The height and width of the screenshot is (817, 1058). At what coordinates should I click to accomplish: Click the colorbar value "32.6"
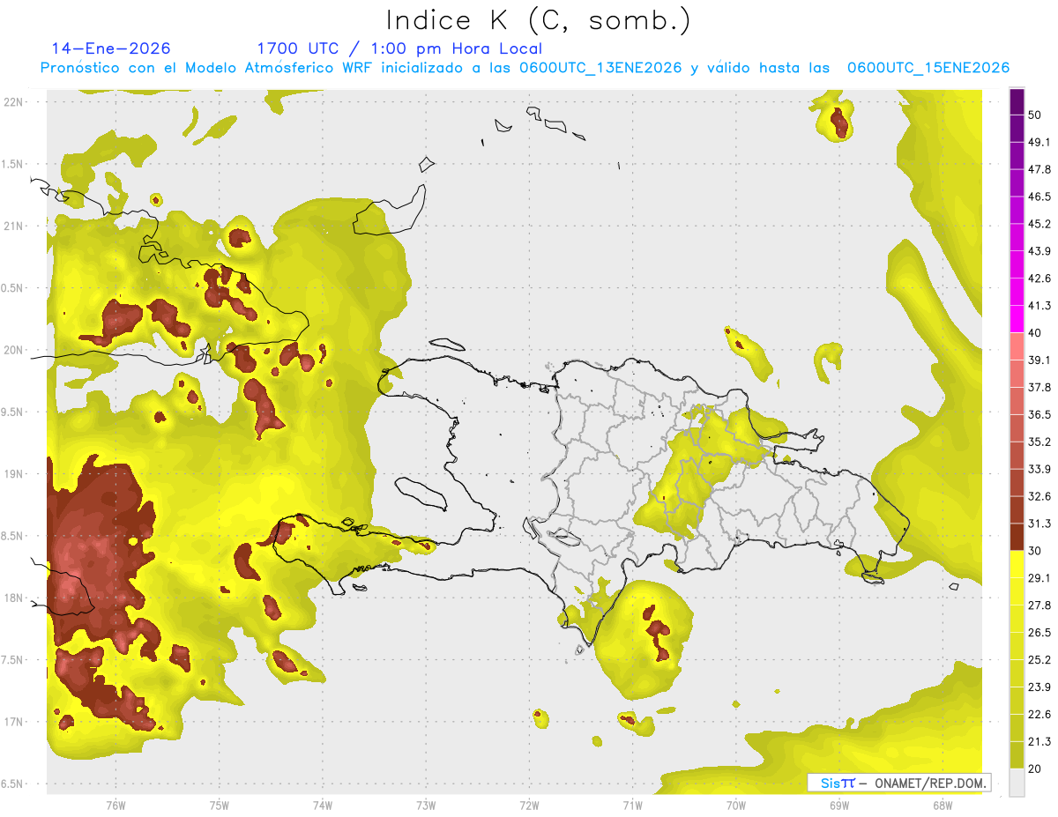[1039, 496]
